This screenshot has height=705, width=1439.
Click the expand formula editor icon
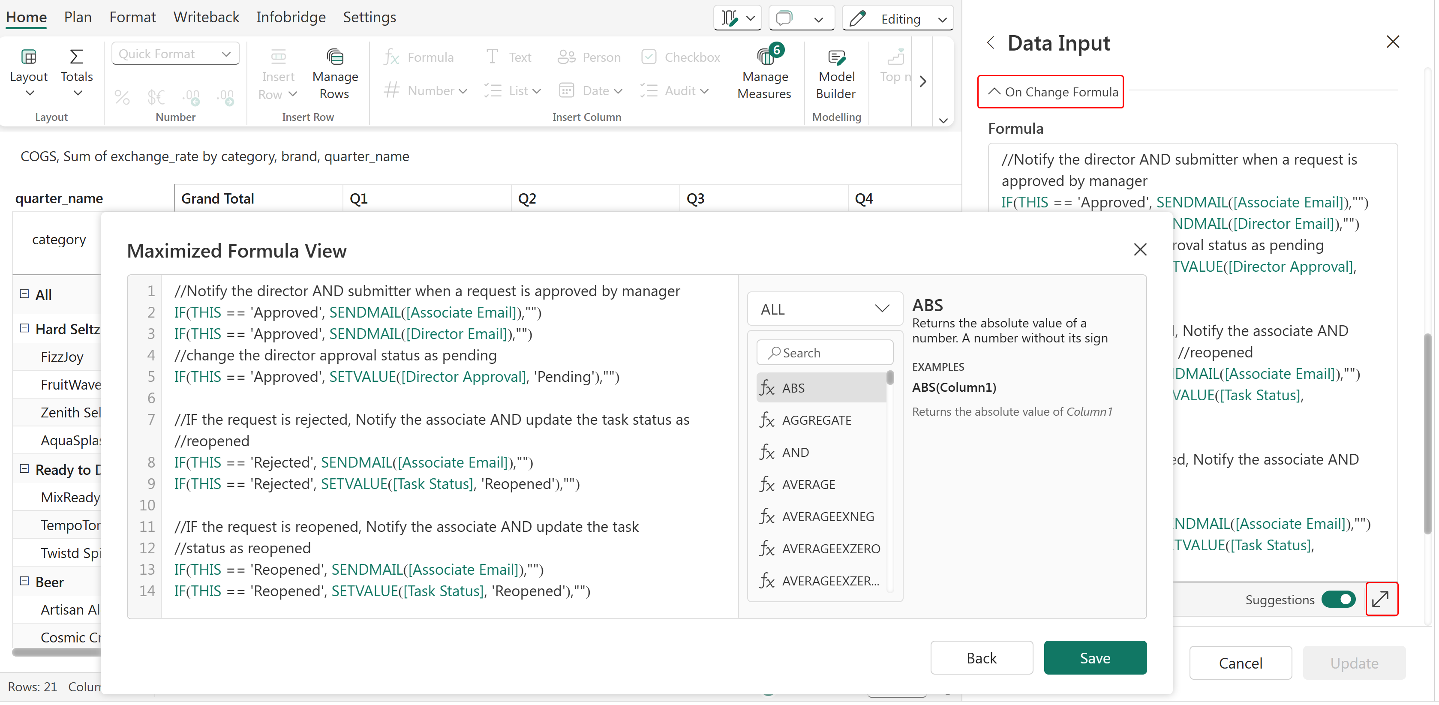(1381, 599)
